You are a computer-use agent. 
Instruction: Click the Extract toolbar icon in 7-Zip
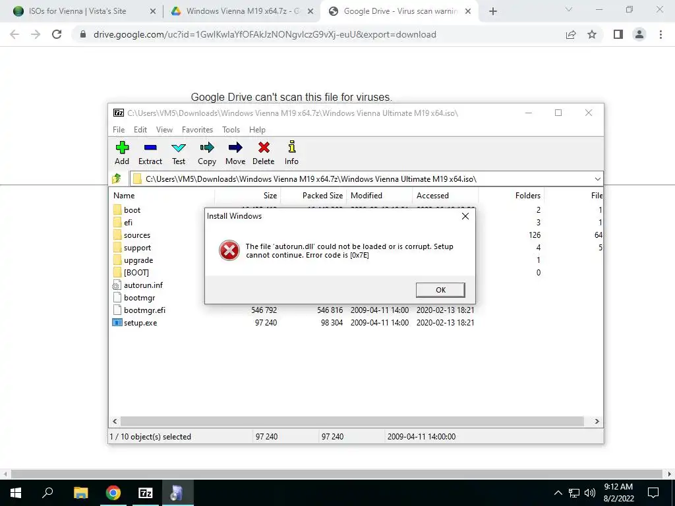[x=150, y=153]
